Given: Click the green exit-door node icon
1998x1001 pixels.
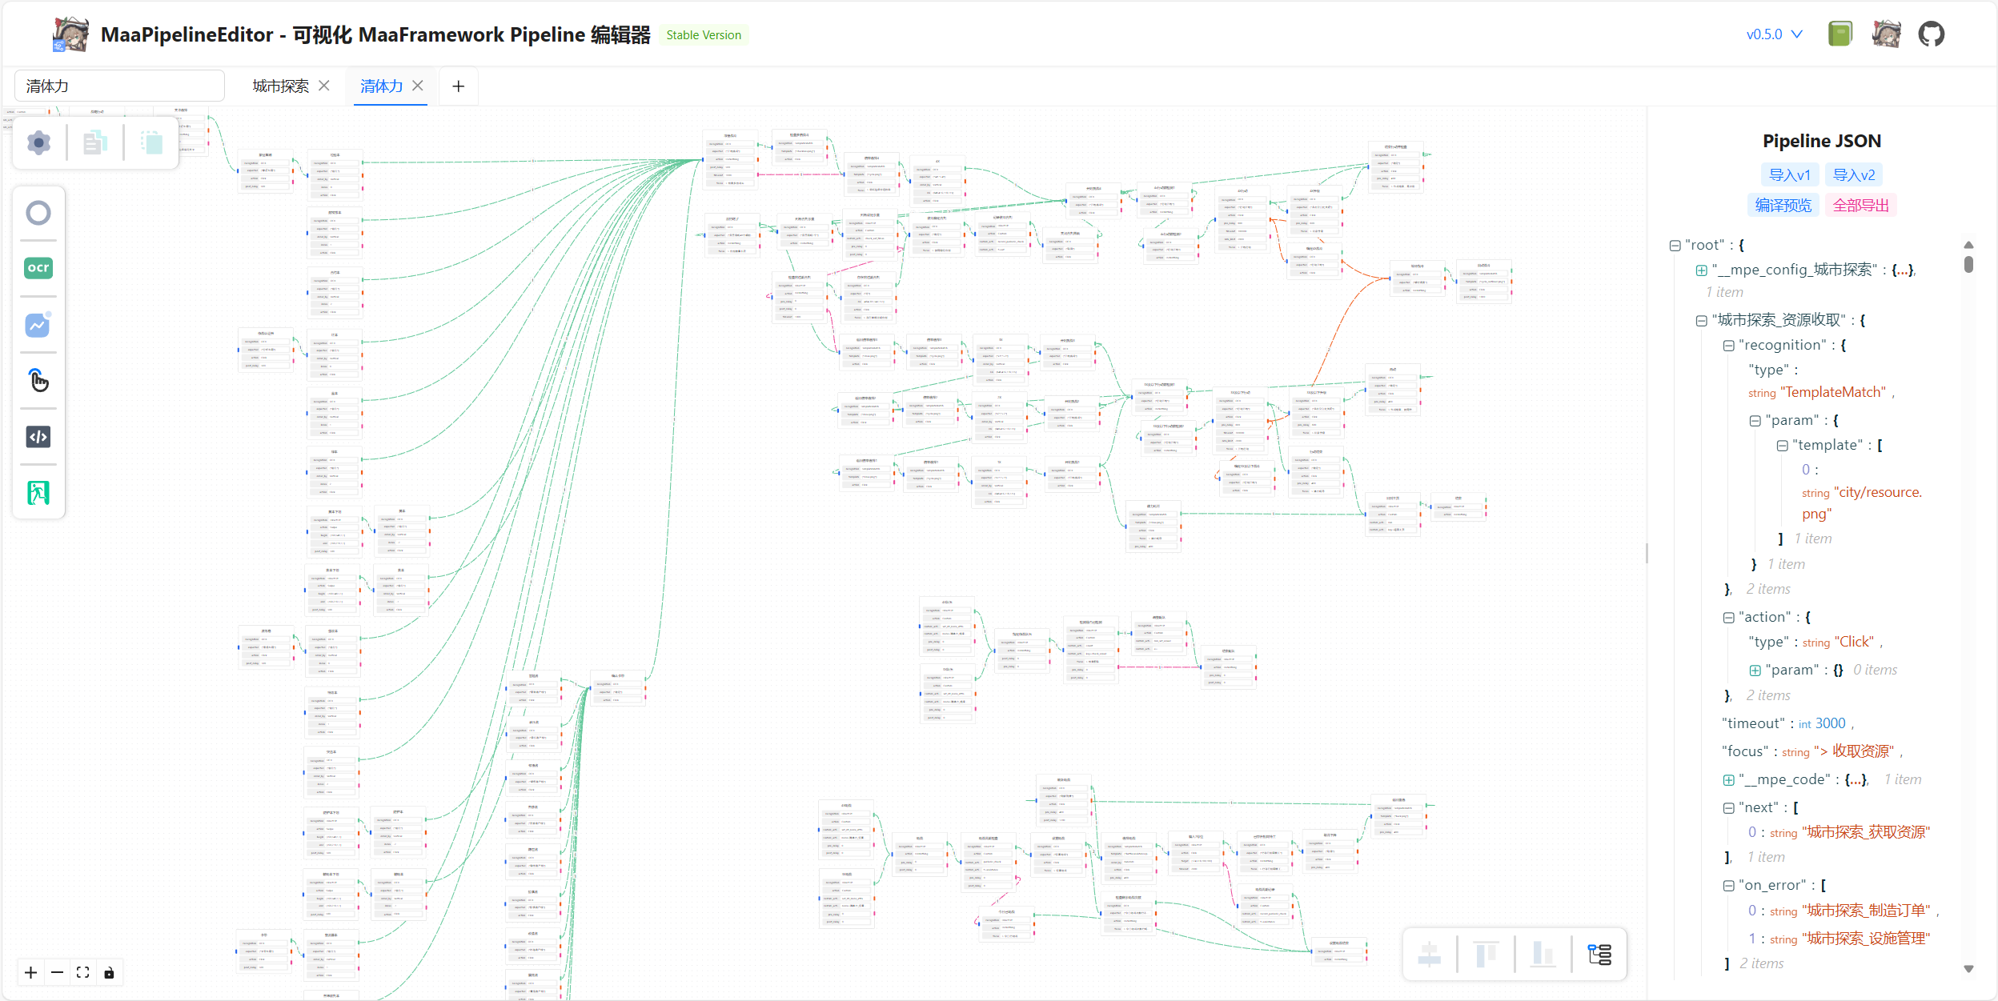Looking at the screenshot, I should [x=38, y=493].
